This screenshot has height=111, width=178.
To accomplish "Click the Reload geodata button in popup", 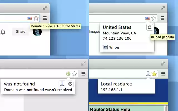I will click(150, 27).
